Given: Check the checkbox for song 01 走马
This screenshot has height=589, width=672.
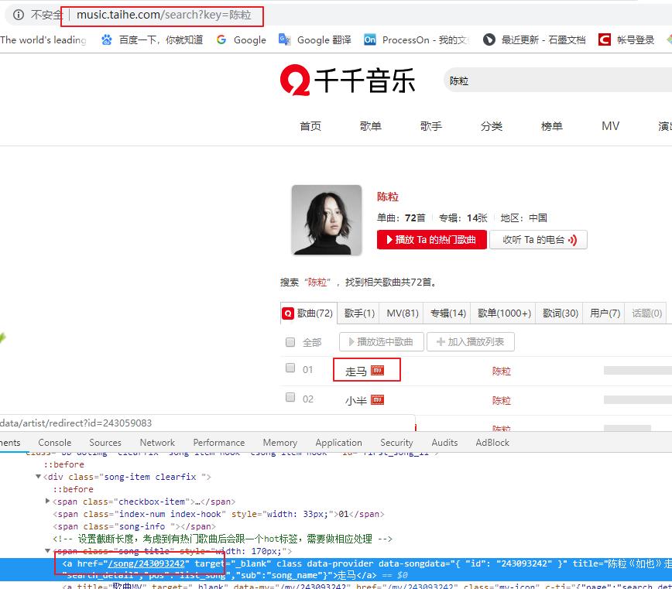Looking at the screenshot, I should pyautogui.click(x=290, y=368).
